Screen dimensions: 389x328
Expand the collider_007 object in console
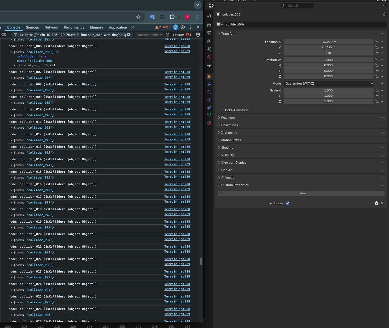pos(11,78)
